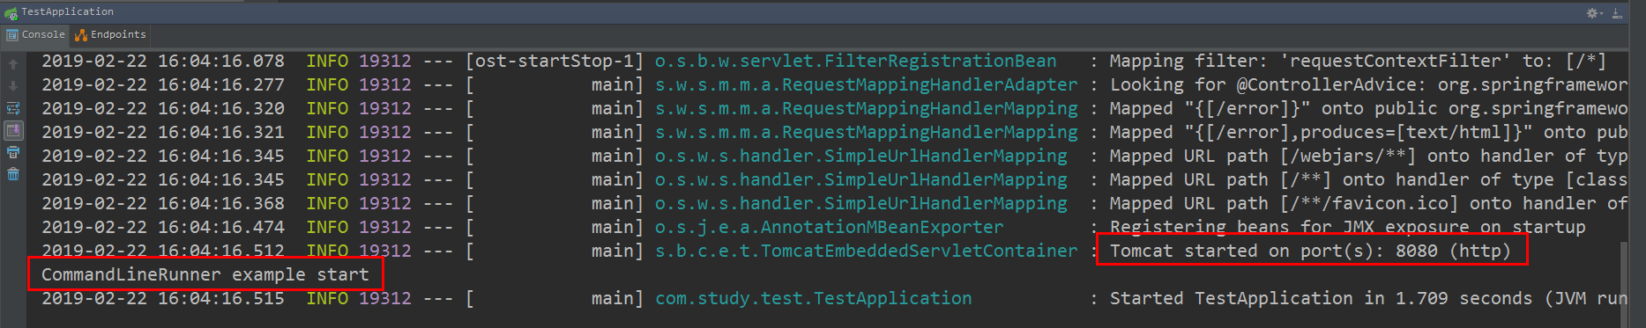Image resolution: width=1646 pixels, height=328 pixels.
Task: Click the Endpoints tab icon
Action: point(81,35)
